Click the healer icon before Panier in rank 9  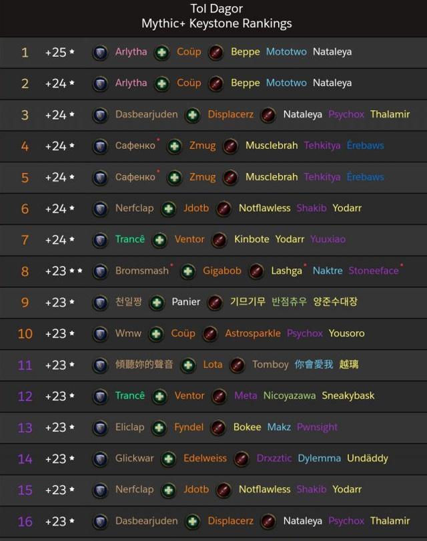tap(157, 303)
